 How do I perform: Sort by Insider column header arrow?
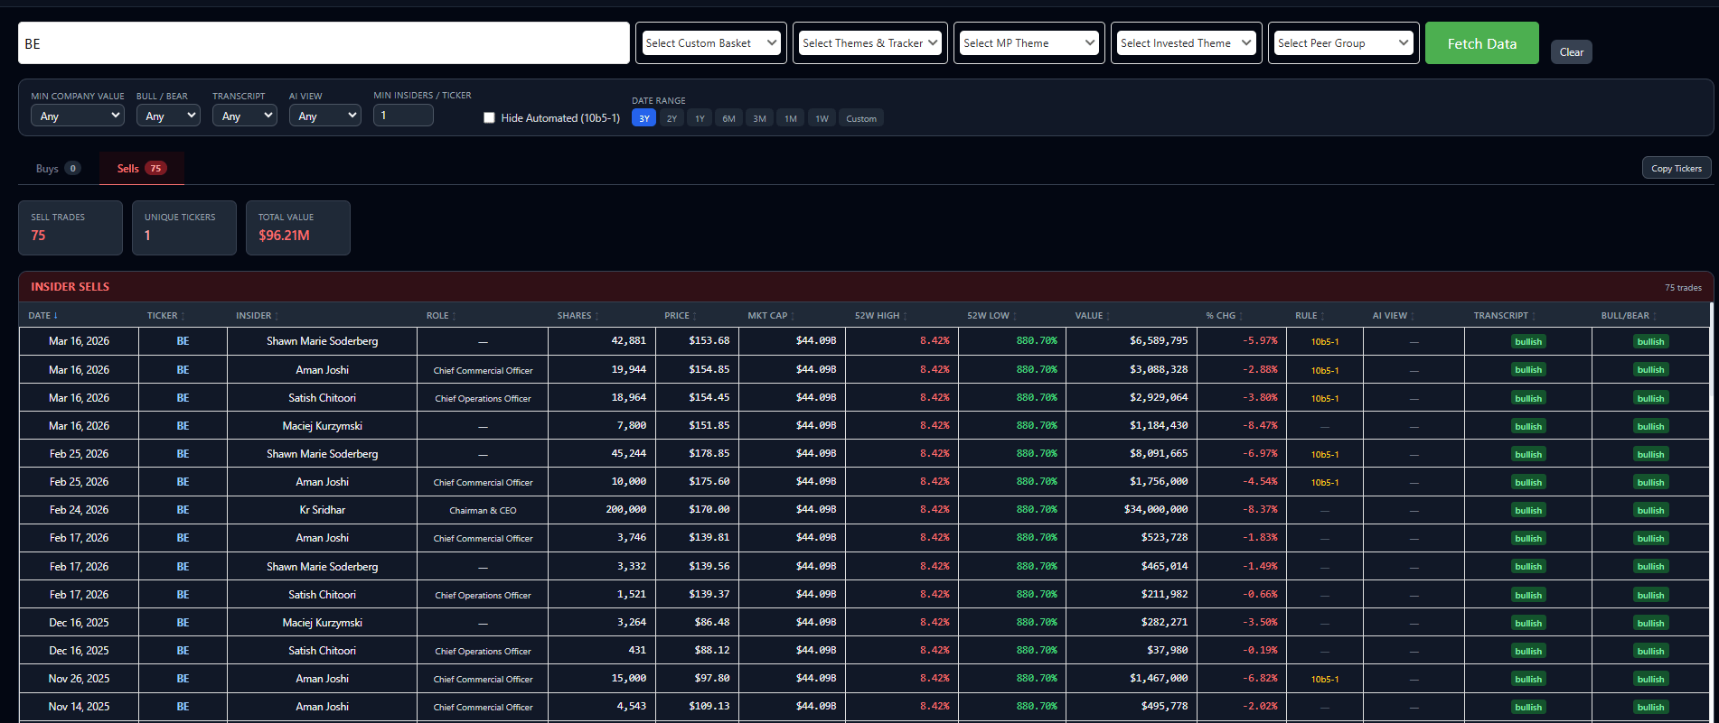pyautogui.click(x=277, y=317)
